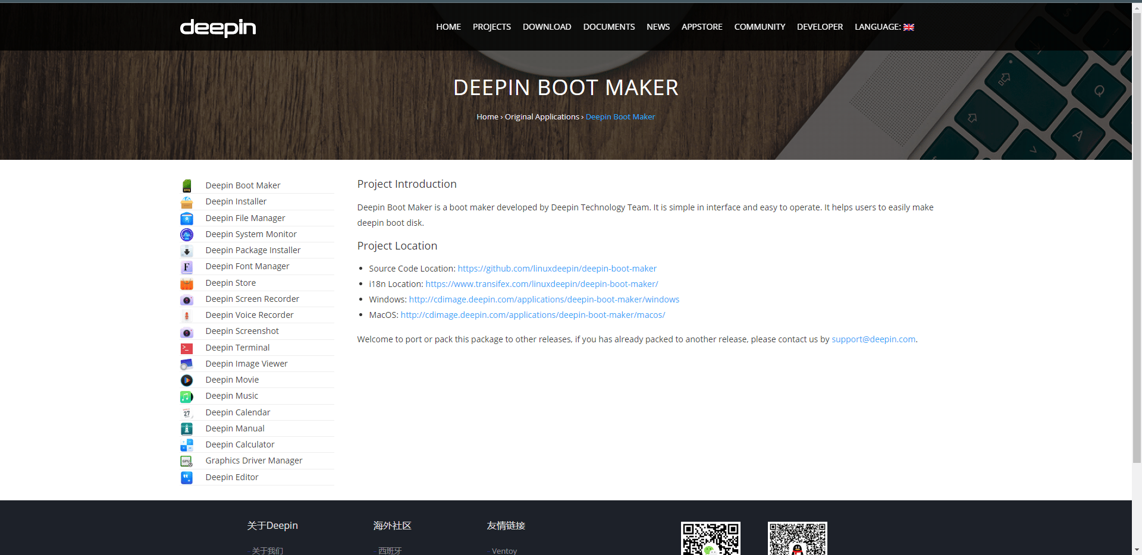Open the LANGUAGE selector dropdown

pyautogui.click(x=884, y=27)
